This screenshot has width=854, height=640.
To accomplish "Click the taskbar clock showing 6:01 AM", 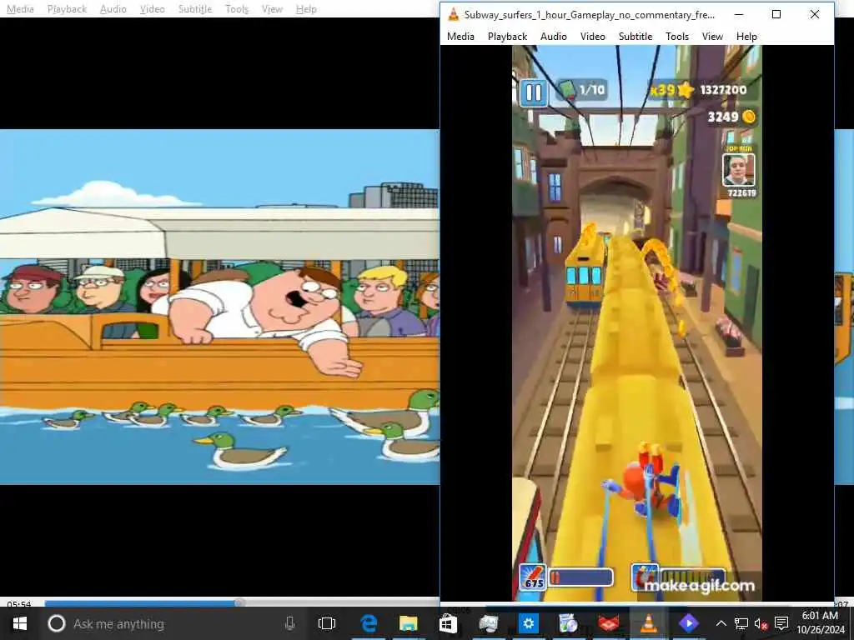I will pyautogui.click(x=821, y=623).
